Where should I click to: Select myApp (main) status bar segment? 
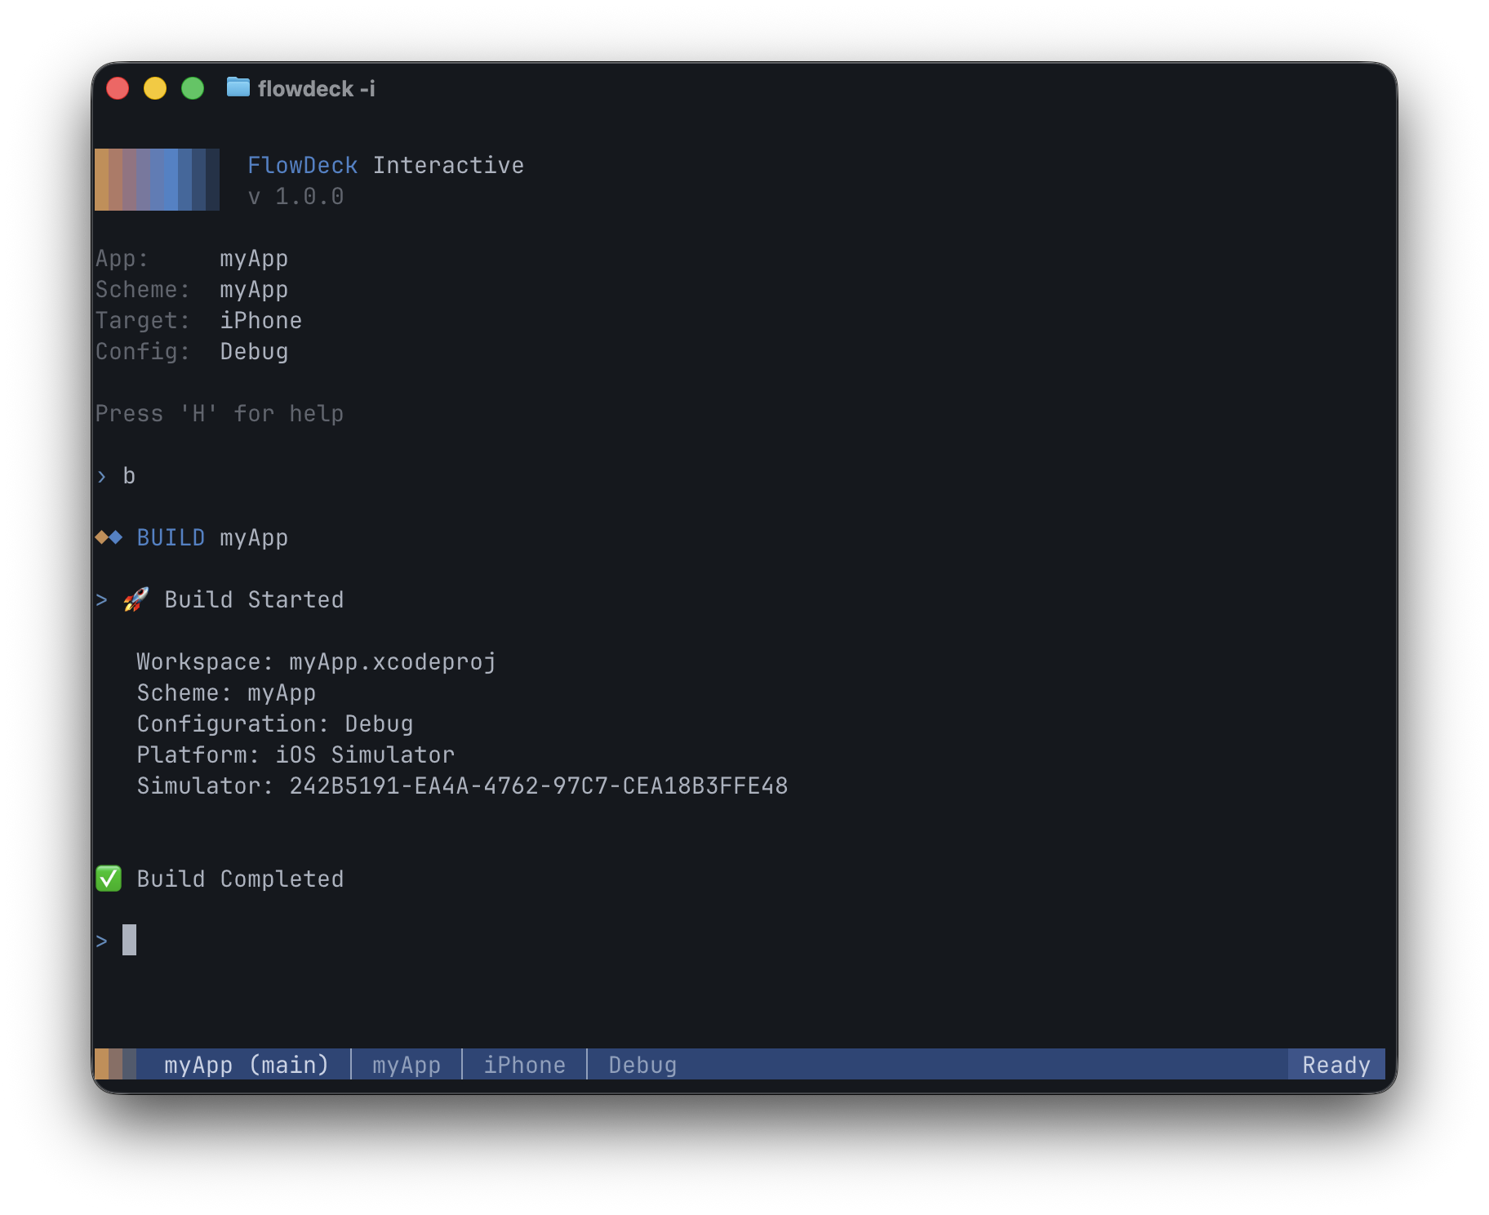click(246, 1065)
